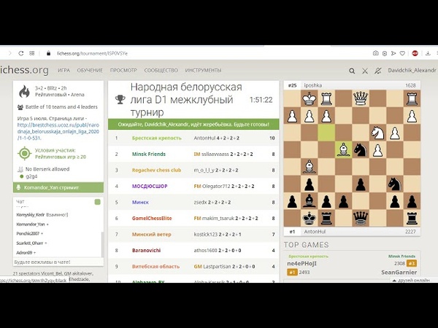Viewport: 438px width, 328px height.
Task: Open top game player SeanGarnier
Action: pos(399,272)
